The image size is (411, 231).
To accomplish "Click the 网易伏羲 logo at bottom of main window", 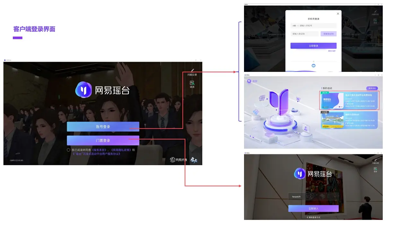I will click(x=179, y=159).
